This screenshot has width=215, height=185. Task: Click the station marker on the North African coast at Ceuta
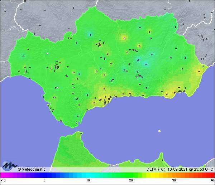pos(81,134)
